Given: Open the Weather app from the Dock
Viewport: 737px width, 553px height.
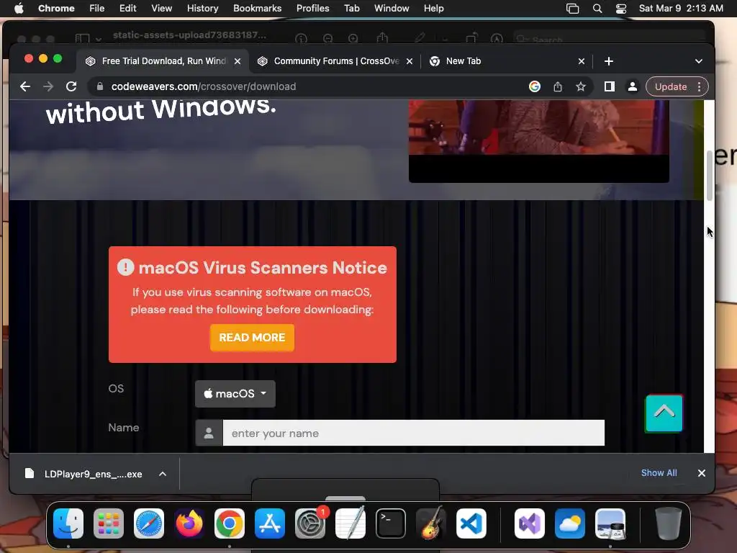Looking at the screenshot, I should (x=570, y=523).
